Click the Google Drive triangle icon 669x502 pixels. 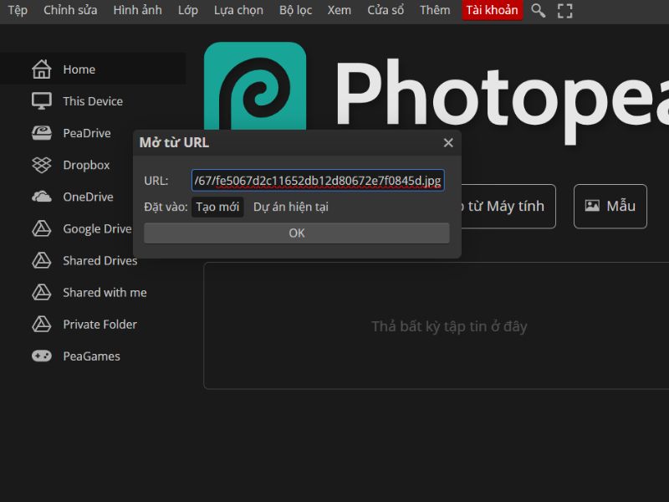click(41, 228)
